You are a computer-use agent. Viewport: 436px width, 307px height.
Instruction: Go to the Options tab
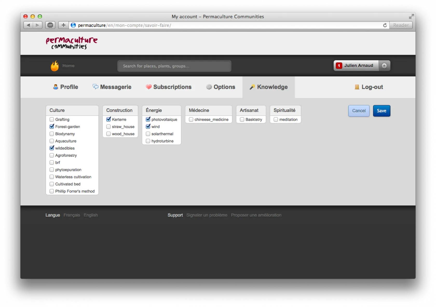(x=221, y=87)
